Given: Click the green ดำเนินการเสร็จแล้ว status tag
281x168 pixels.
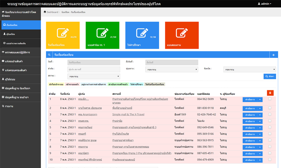Looking at the screenshot, I should click(x=118, y=84).
